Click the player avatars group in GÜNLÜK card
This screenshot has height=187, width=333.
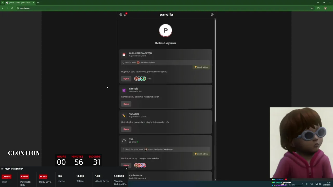140,78
